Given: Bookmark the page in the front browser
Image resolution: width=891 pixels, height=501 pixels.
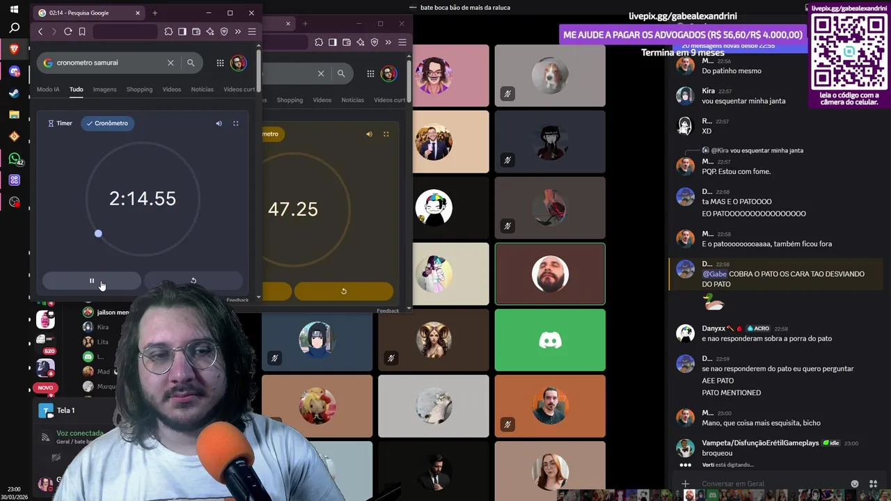Looking at the screenshot, I should [82, 32].
